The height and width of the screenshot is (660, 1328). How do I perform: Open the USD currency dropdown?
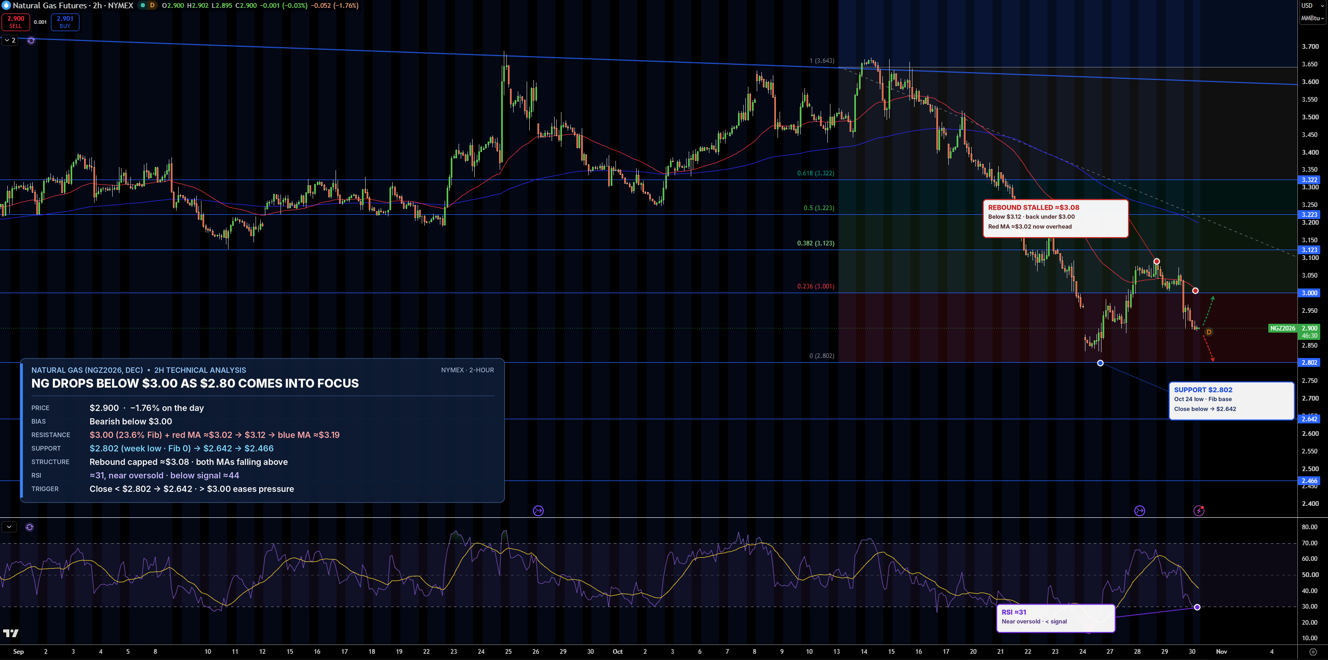point(1312,6)
